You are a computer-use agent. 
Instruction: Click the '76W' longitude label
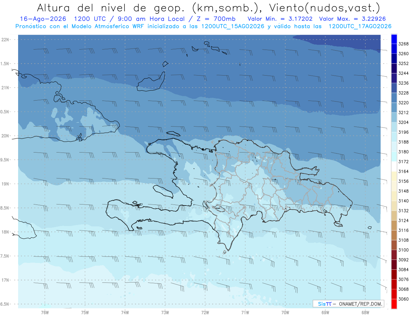[x=45, y=312]
